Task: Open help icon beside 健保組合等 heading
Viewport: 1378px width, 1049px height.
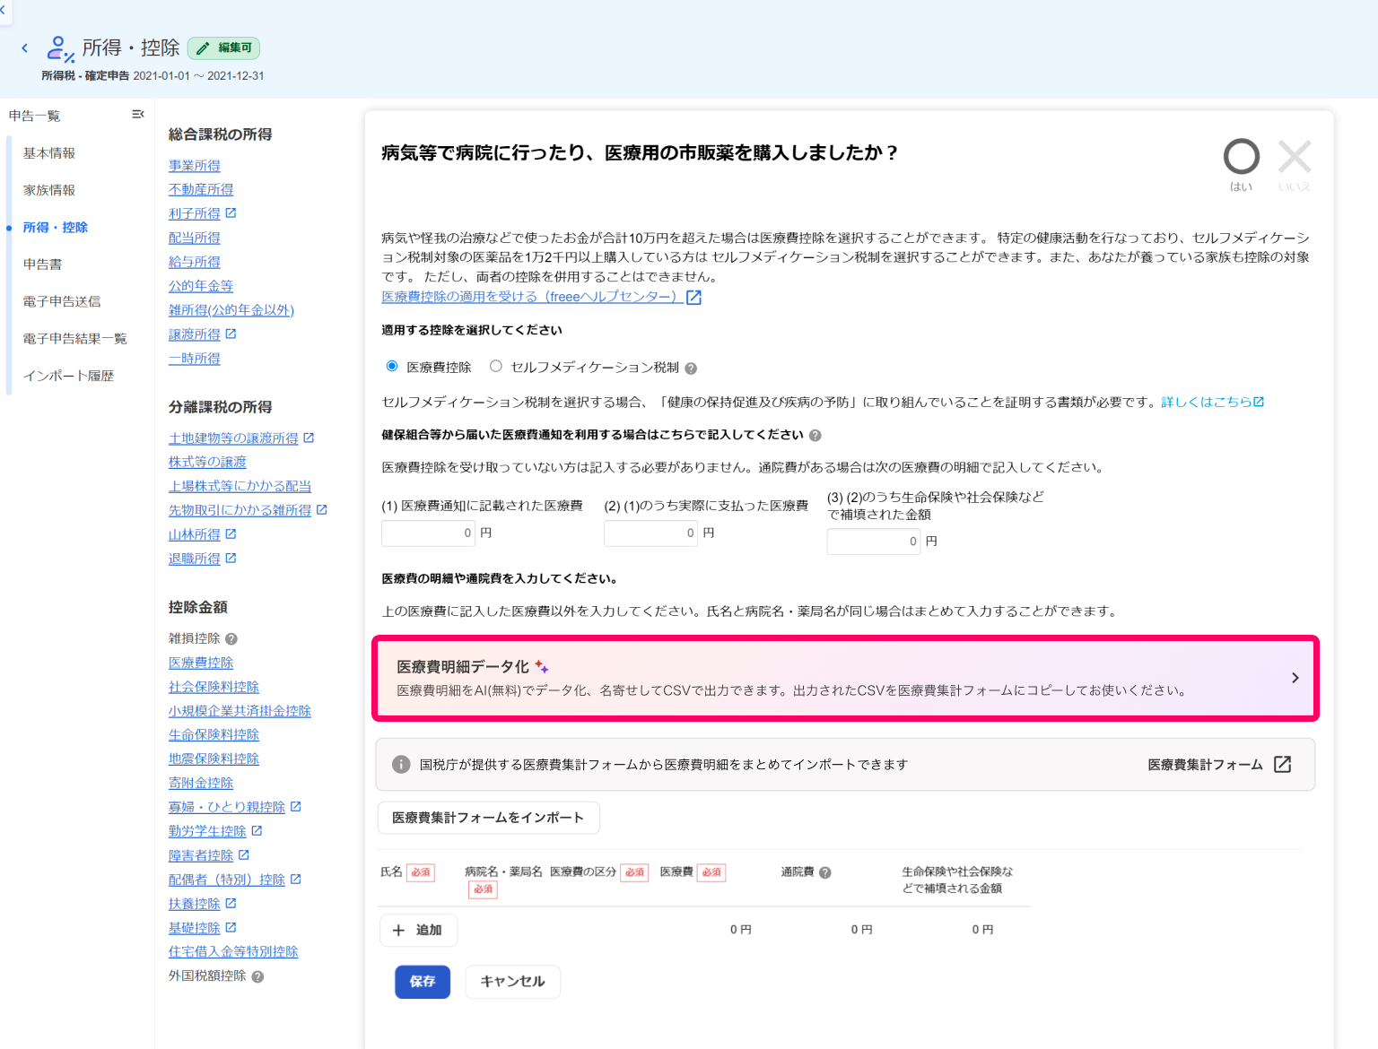Action: pyautogui.click(x=815, y=436)
